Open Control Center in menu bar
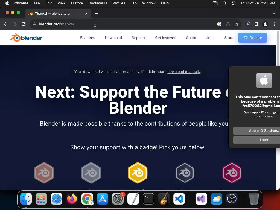 pyautogui.click(x=234, y=3)
